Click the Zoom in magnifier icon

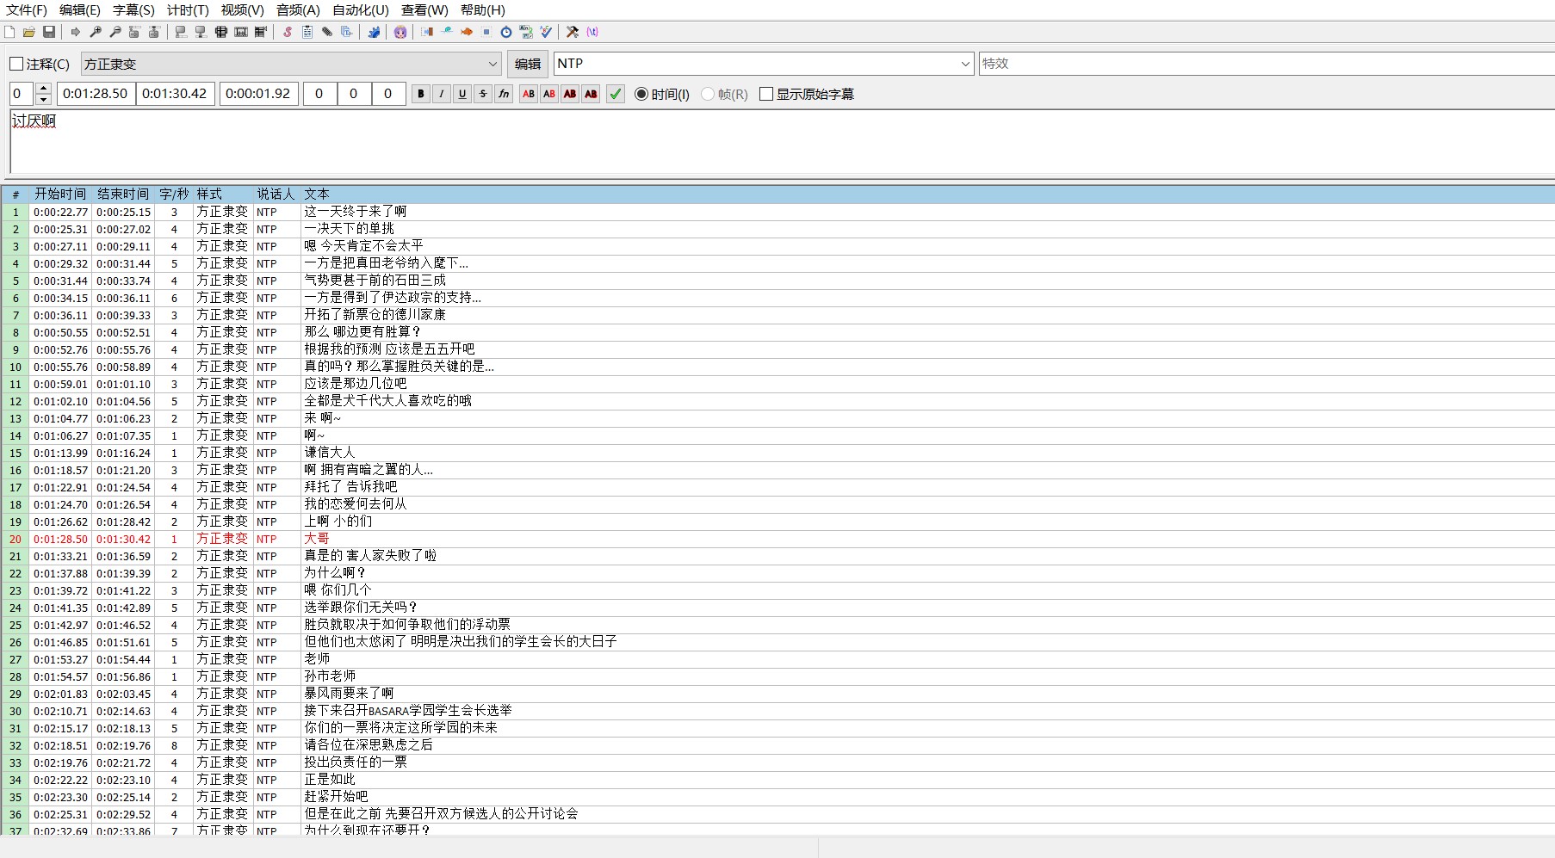click(x=96, y=32)
